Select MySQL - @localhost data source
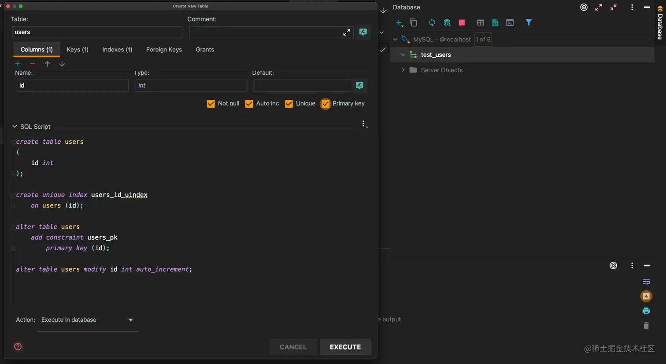The image size is (666, 364). tap(442, 40)
